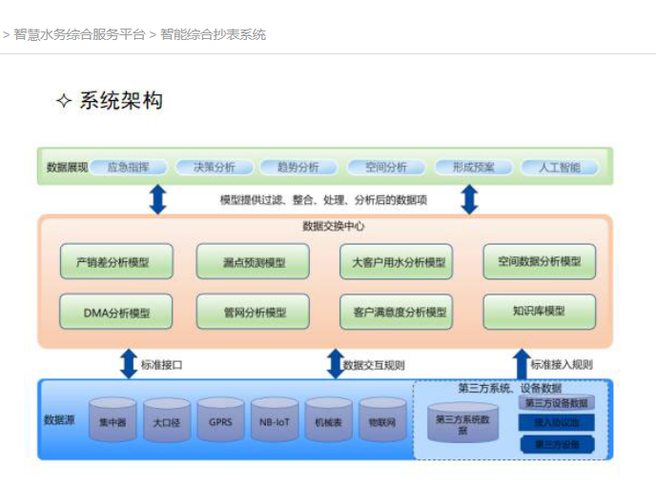The width and height of the screenshot is (656, 486).
Task: Click the 空间数据分析模型 box
Action: click(x=540, y=262)
